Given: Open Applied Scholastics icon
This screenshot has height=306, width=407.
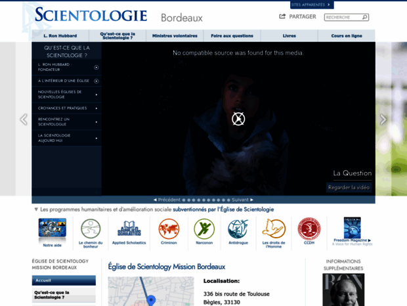Looking at the screenshot, I should (129, 229).
